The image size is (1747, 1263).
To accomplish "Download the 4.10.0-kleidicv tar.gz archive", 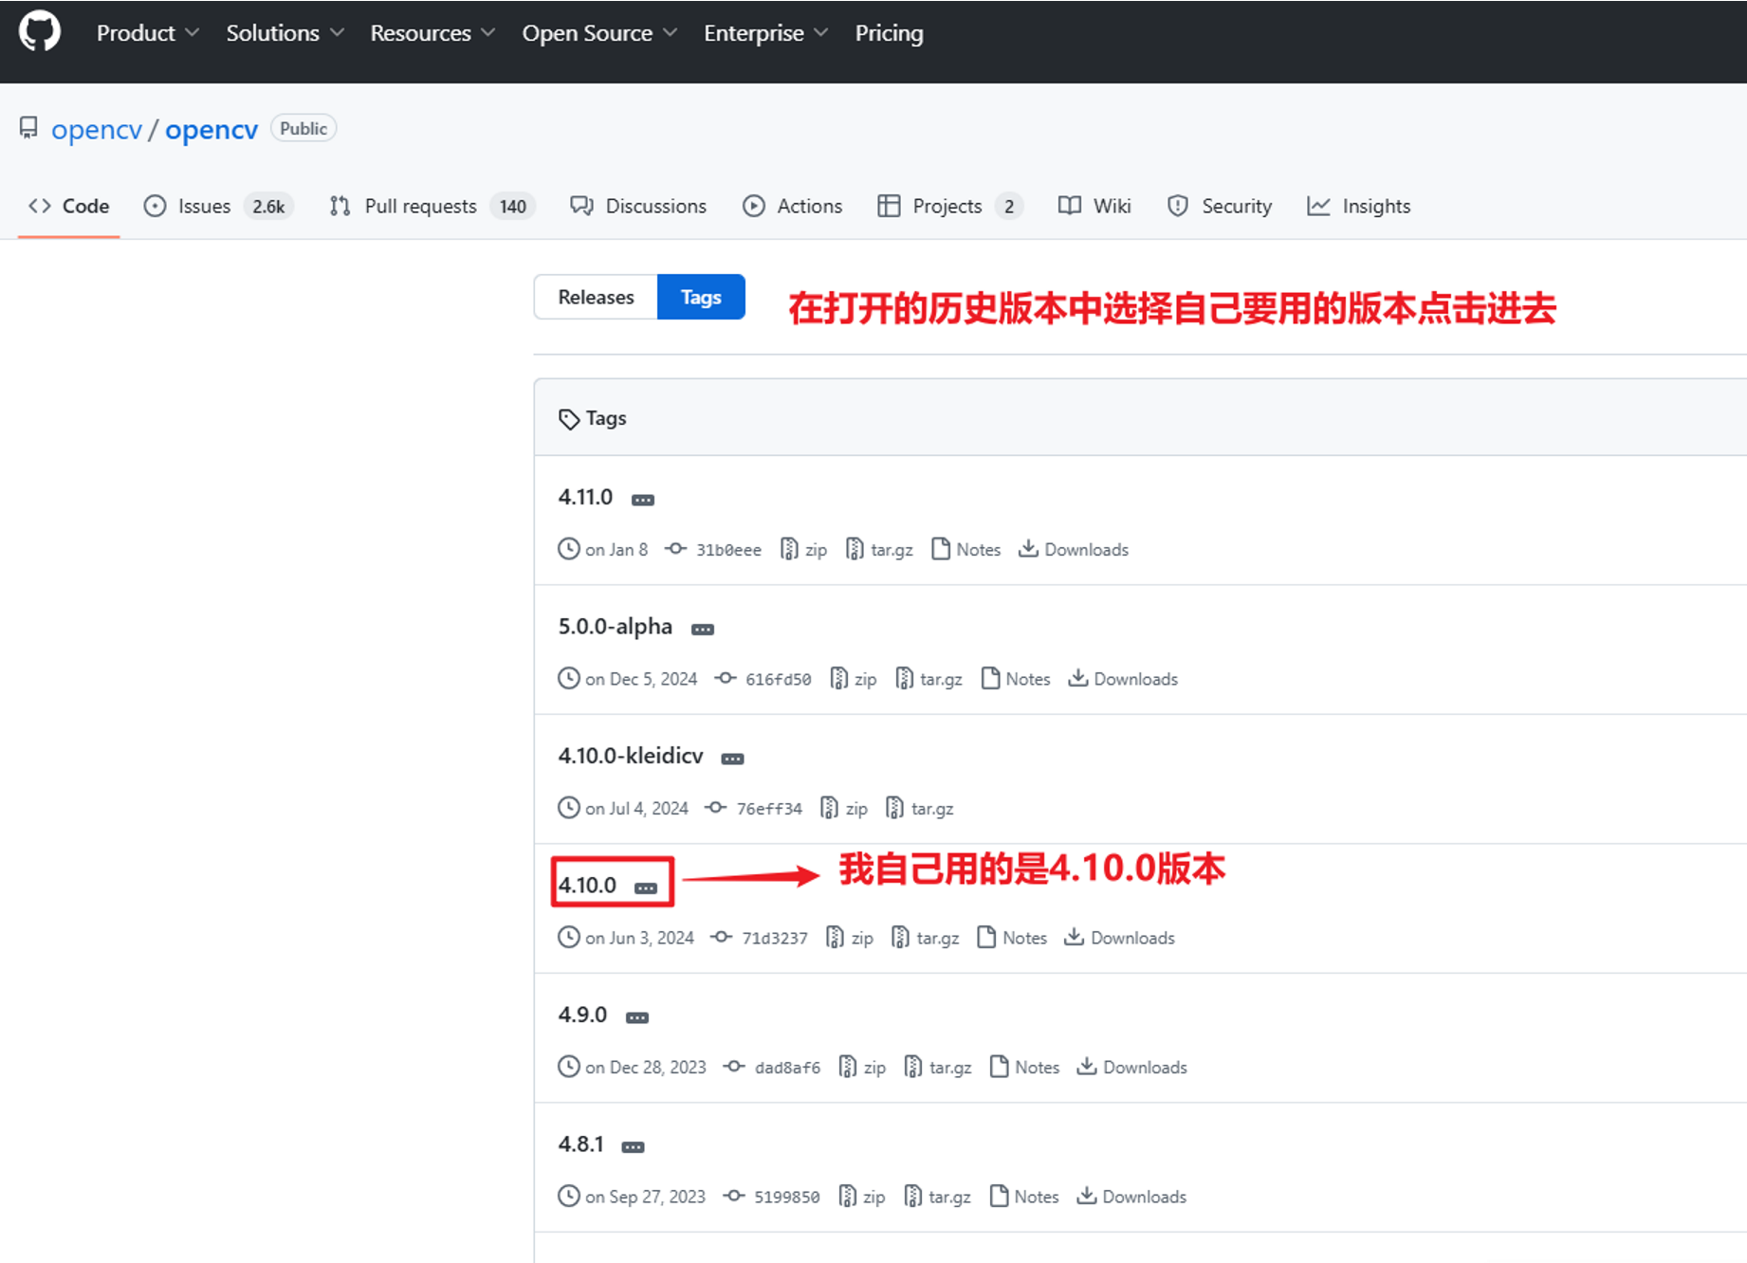I will (920, 808).
